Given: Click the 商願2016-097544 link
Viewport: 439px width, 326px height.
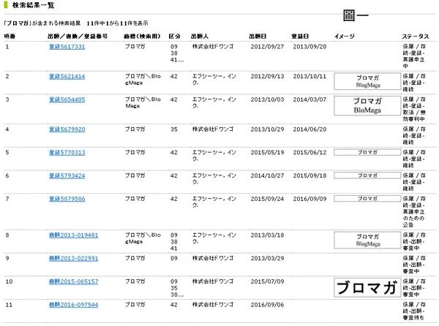Looking at the screenshot, I should (x=74, y=305).
